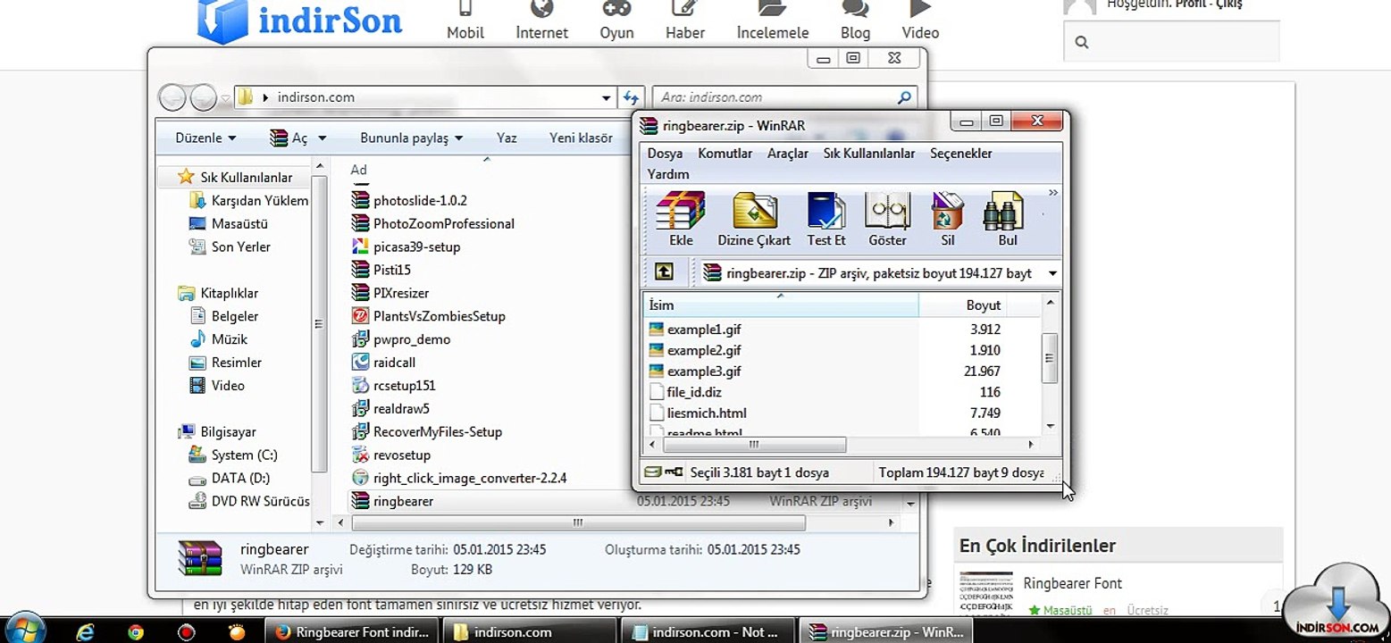Open the Düzenle dropdown in Explorer
Image resolution: width=1391 pixels, height=643 pixels.
[x=205, y=138]
